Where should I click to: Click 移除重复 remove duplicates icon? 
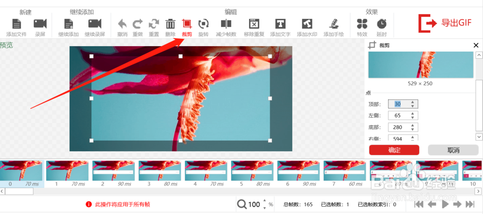254,24
